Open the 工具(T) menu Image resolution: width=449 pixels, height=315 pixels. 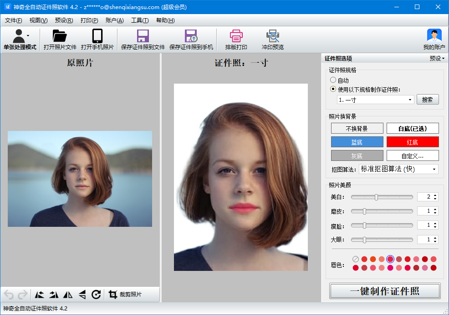[x=140, y=20]
